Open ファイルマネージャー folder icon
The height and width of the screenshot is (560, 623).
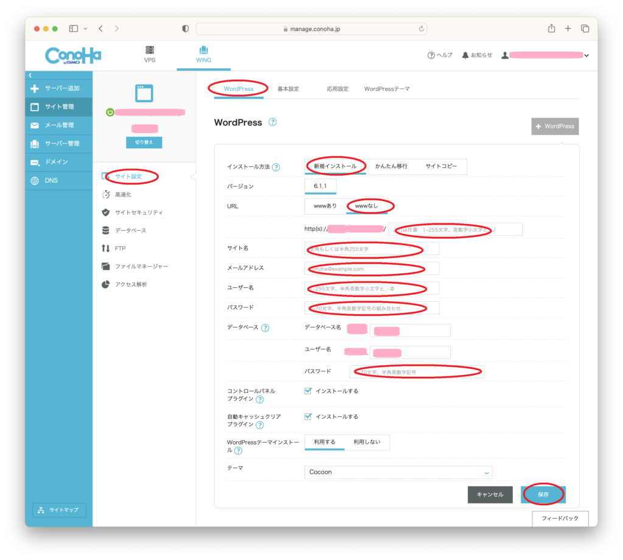click(x=106, y=266)
